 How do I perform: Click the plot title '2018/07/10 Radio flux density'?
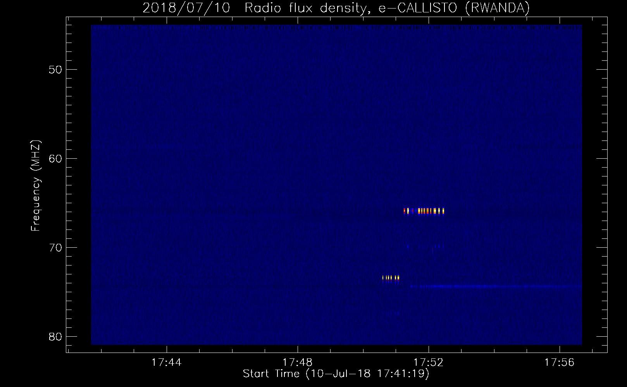click(x=336, y=8)
